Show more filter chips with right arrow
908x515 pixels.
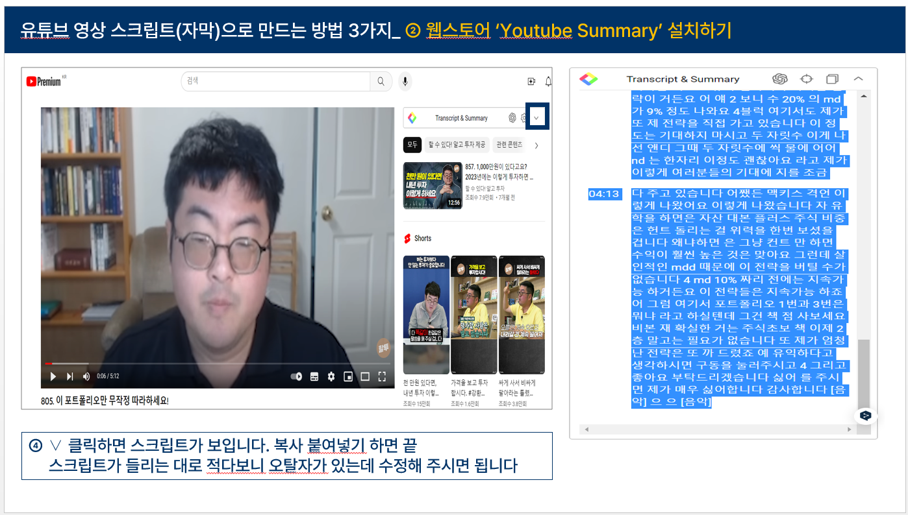tap(536, 145)
